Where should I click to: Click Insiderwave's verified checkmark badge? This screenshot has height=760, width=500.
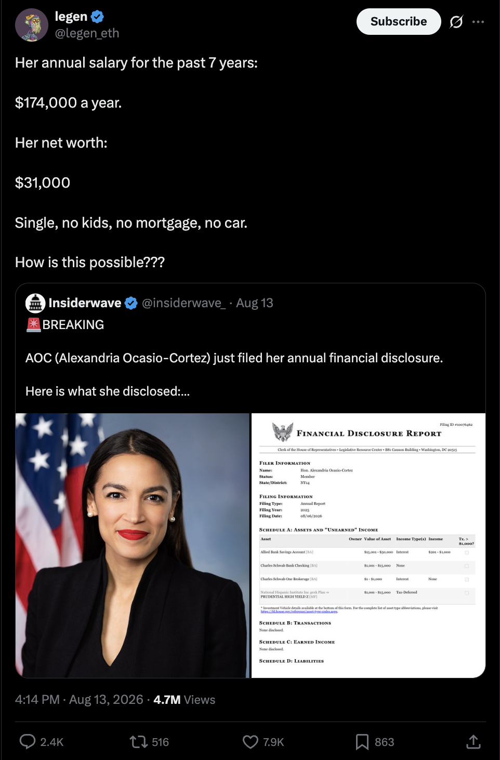[x=131, y=303]
